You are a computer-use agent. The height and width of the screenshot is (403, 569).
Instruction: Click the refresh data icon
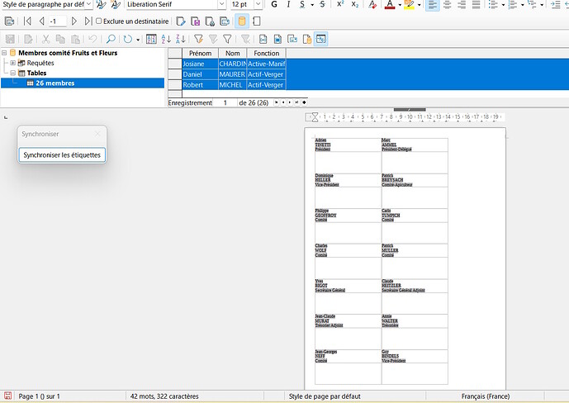point(127,39)
